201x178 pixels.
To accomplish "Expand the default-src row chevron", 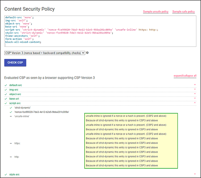I will [195, 85].
